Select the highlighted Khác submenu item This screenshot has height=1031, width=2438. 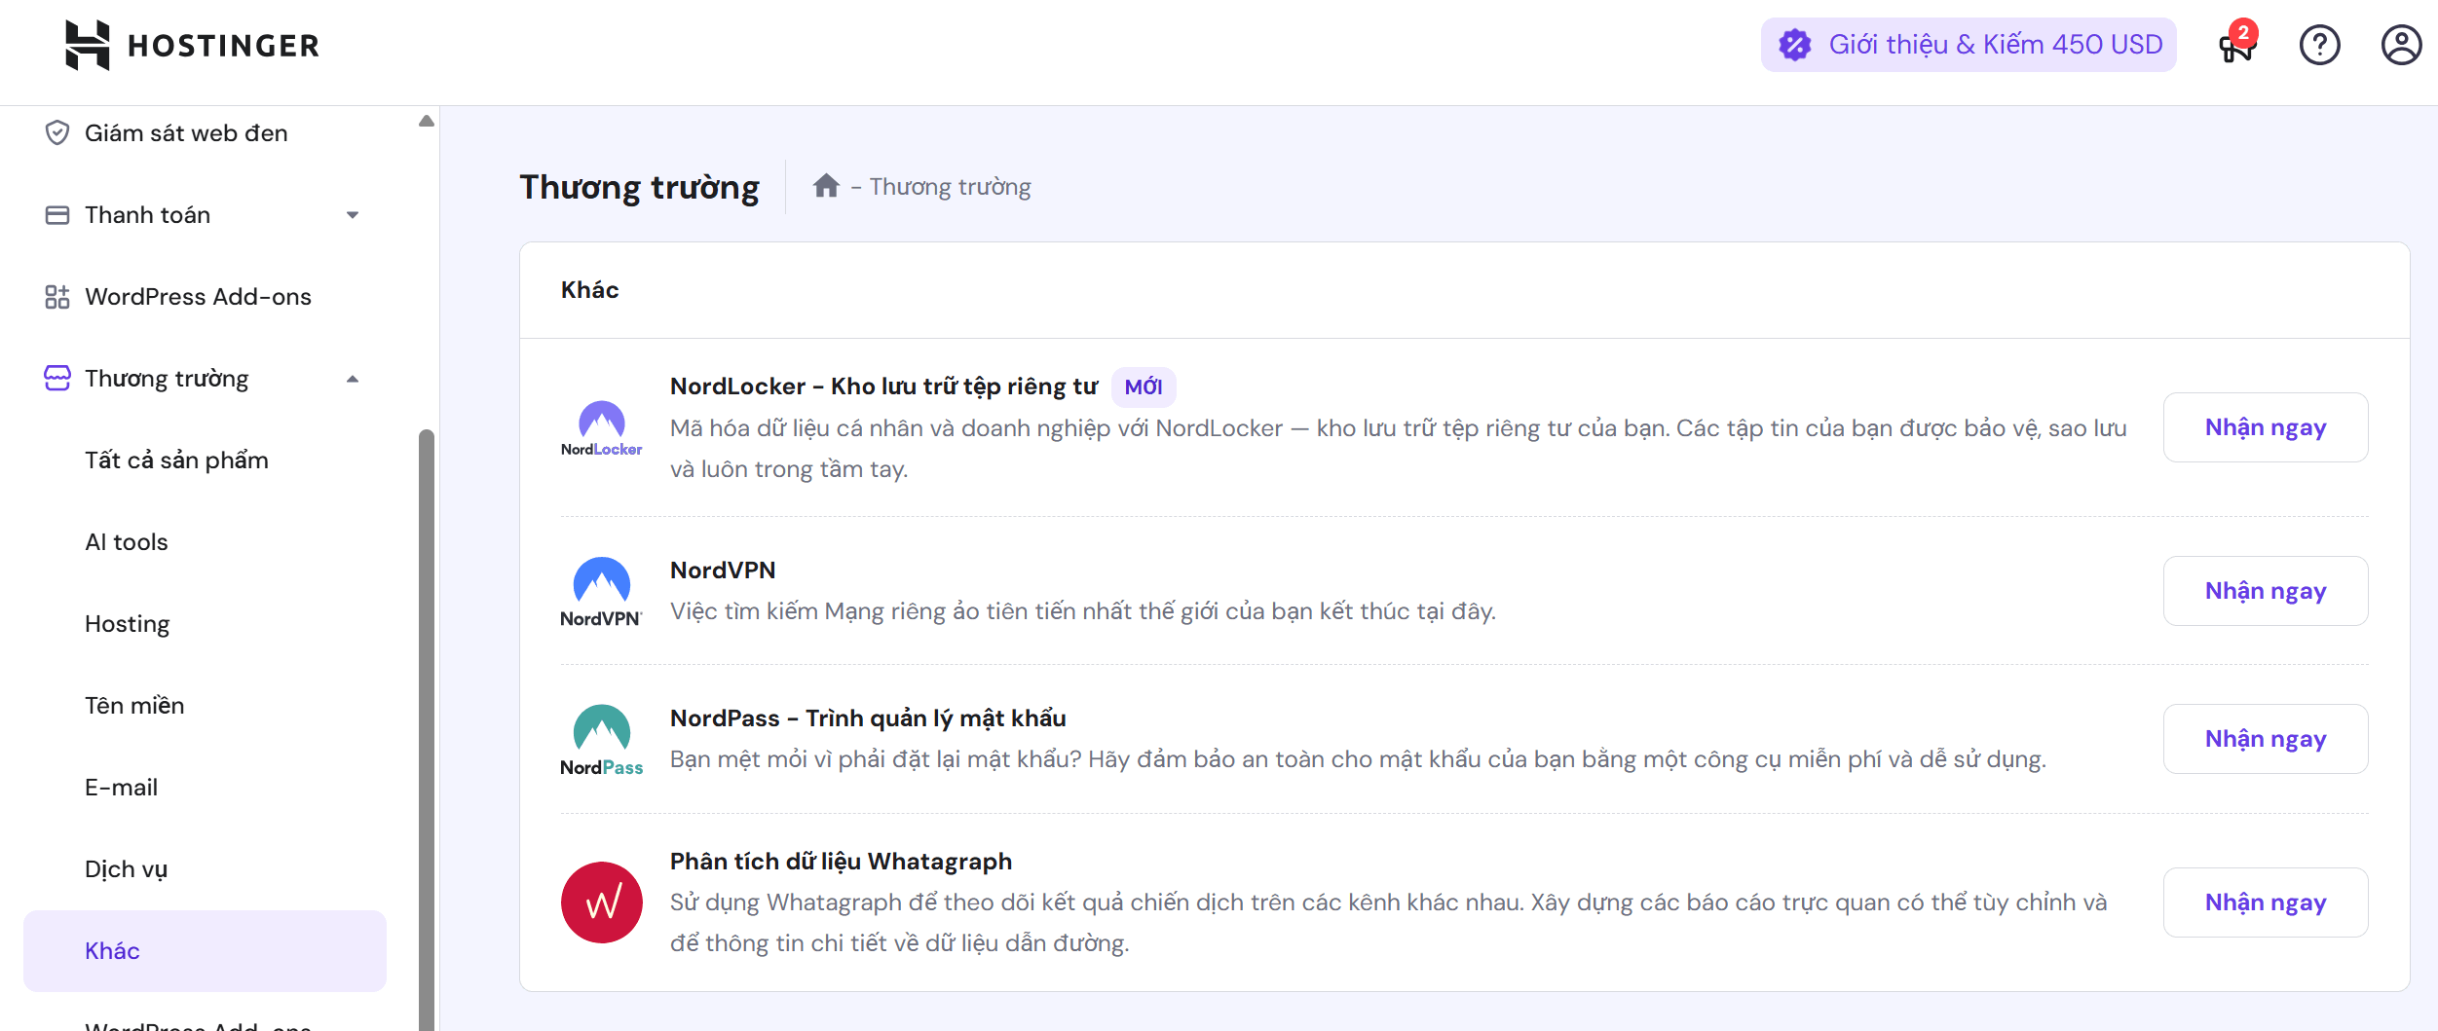[205, 950]
